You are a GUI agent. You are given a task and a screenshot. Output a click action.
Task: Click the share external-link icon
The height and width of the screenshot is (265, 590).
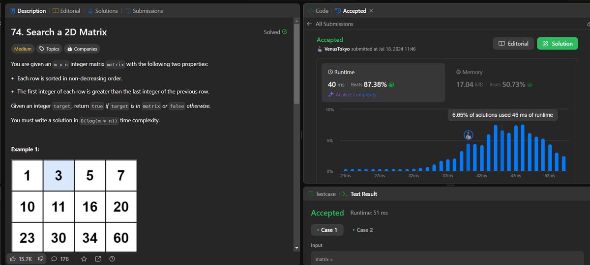98,259
